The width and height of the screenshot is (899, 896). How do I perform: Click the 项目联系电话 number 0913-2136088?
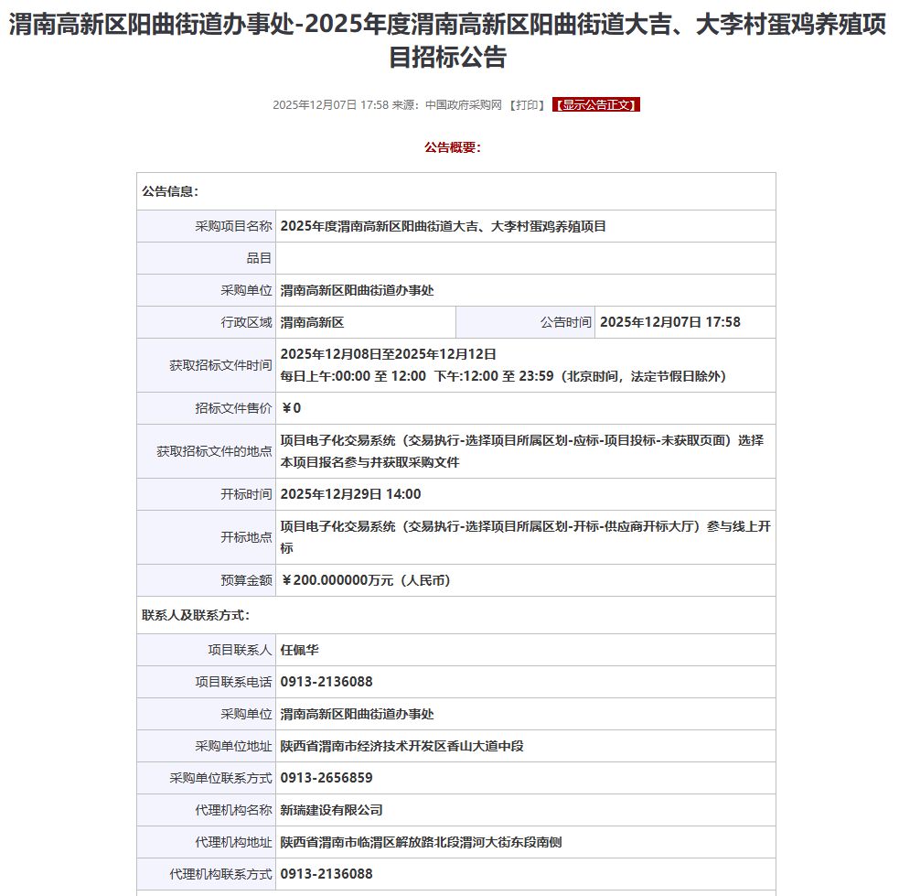coord(326,682)
